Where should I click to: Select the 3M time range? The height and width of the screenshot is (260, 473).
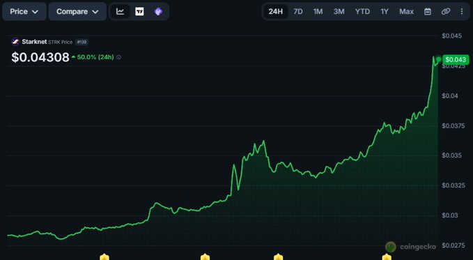[x=339, y=11]
